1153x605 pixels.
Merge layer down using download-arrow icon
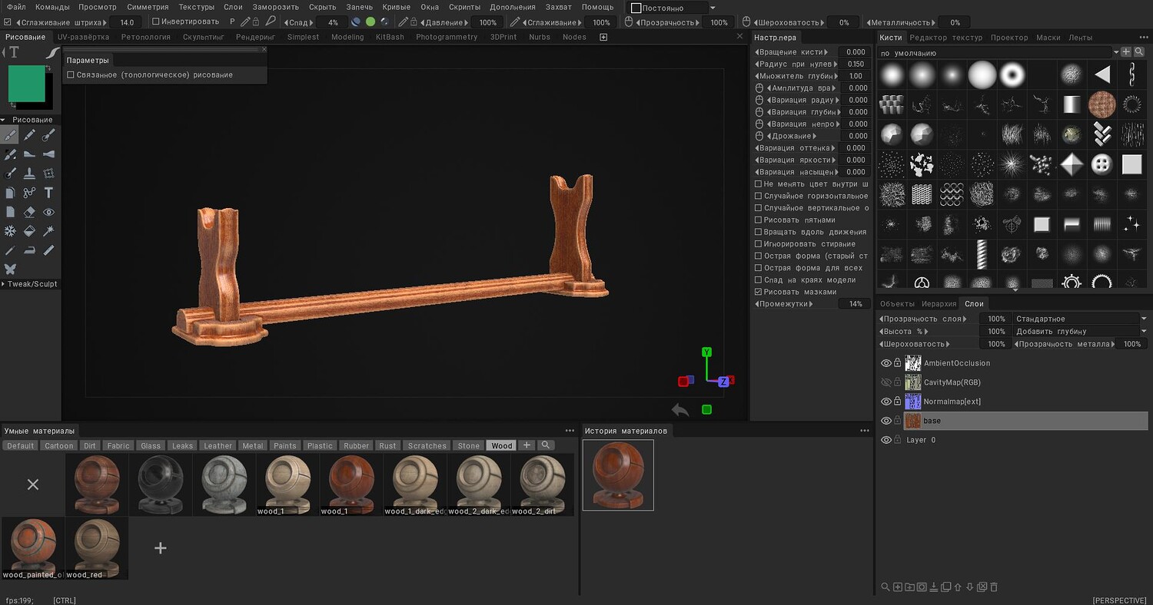point(934,587)
